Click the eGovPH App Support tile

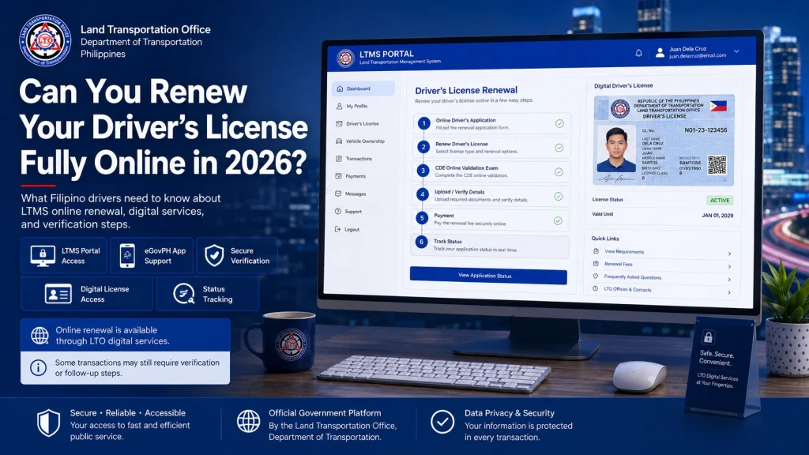pos(152,255)
